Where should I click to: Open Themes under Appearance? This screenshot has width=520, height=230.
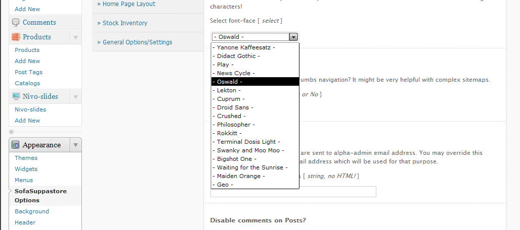pos(26,158)
